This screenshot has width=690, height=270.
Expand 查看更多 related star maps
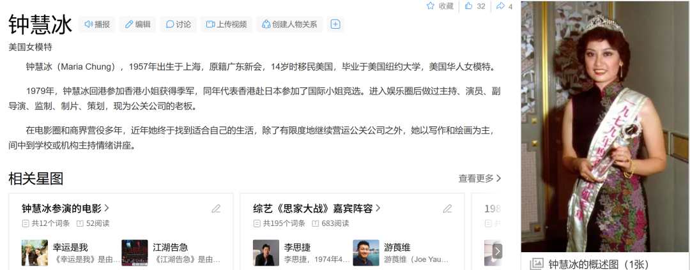tap(479, 179)
